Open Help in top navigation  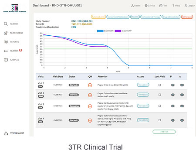pyautogui.click(x=176, y=6)
